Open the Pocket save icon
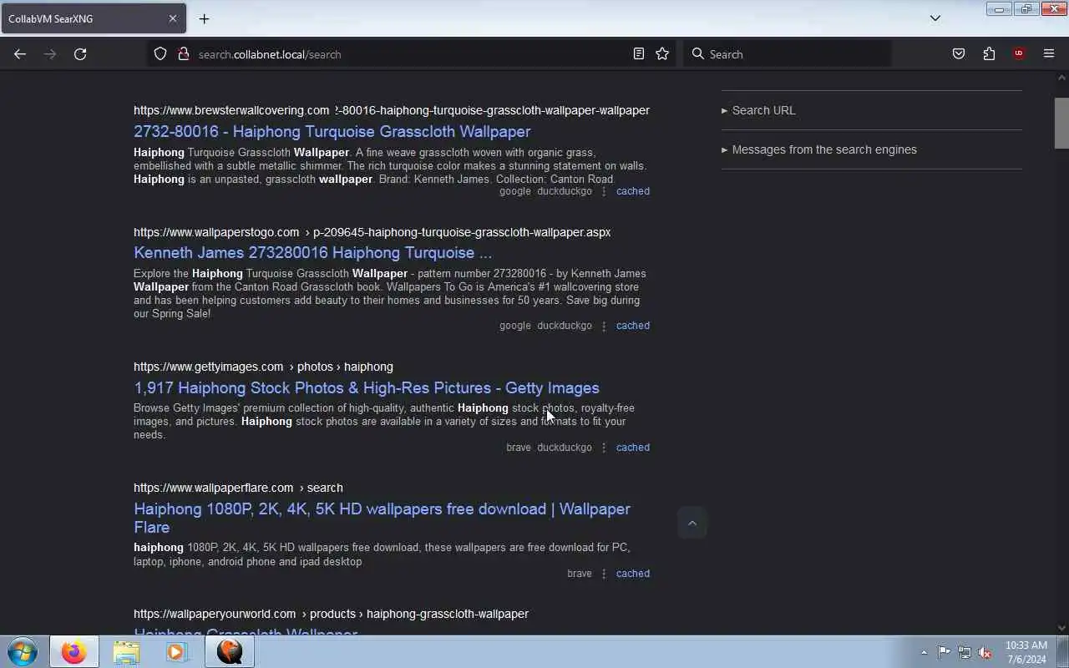The width and height of the screenshot is (1069, 668). tap(959, 53)
